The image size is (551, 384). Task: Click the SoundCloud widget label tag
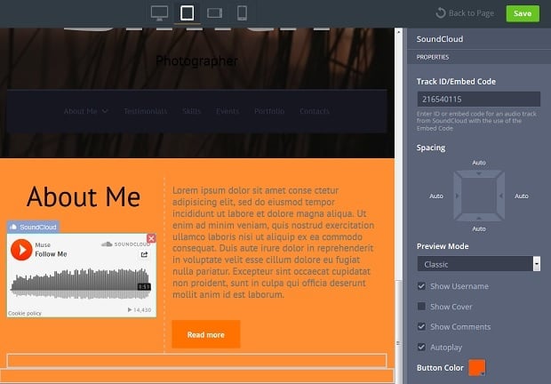coord(32,228)
